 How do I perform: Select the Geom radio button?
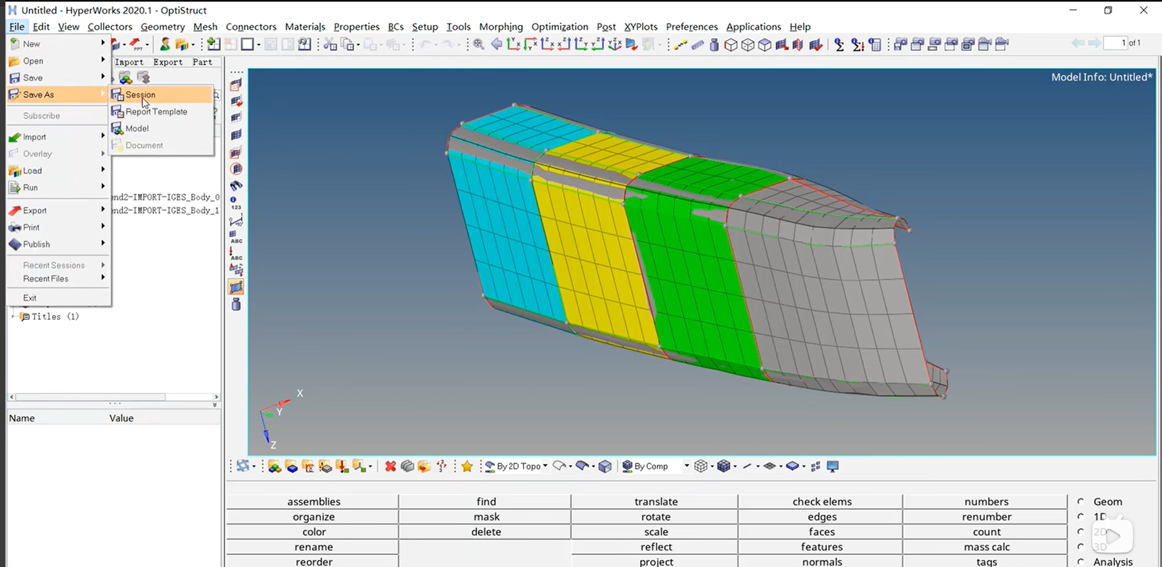[1081, 501]
